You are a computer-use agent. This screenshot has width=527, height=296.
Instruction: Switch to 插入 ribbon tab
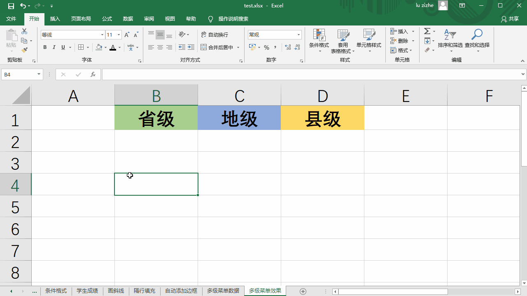coord(55,19)
